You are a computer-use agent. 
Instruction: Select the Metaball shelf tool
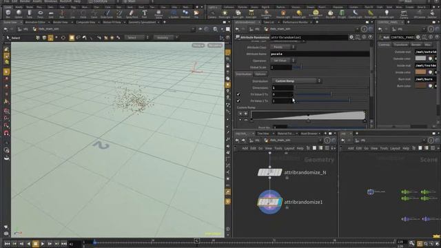[x=185, y=14]
